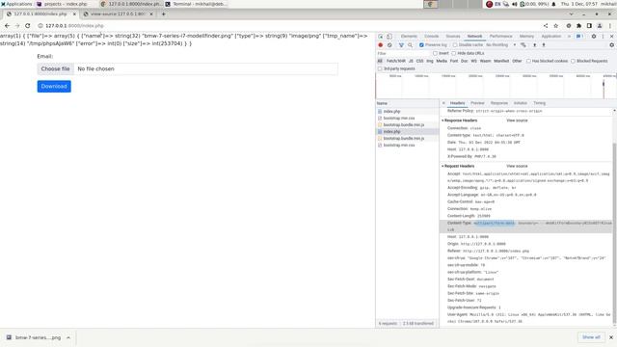
Task: Click the network Filter text field
Action: (403, 53)
